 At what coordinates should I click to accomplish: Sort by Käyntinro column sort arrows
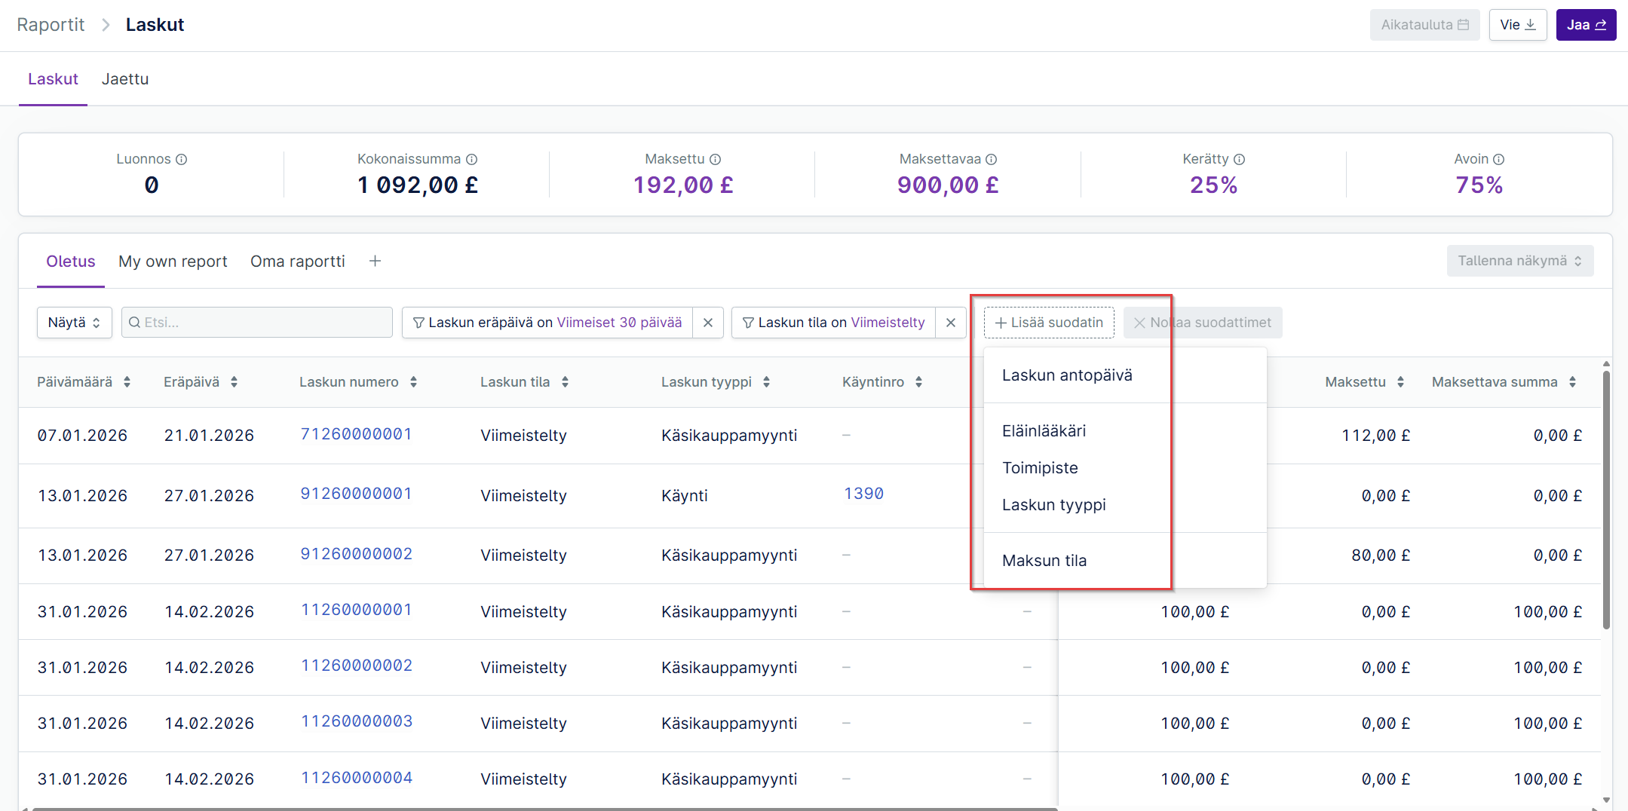coord(919,382)
